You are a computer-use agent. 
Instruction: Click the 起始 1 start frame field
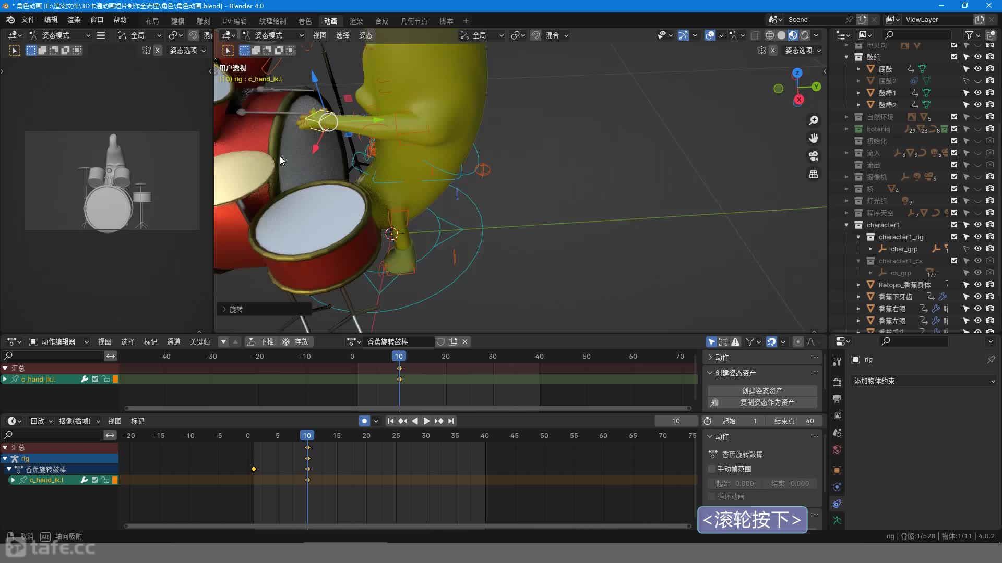pyautogui.click(x=739, y=421)
